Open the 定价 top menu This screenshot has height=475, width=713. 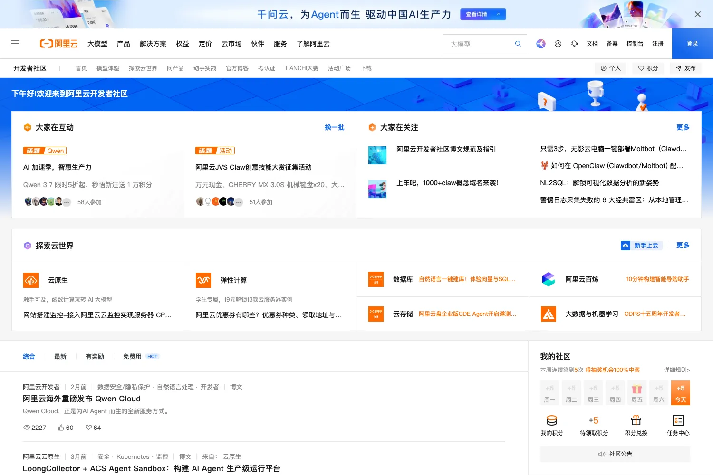click(205, 44)
